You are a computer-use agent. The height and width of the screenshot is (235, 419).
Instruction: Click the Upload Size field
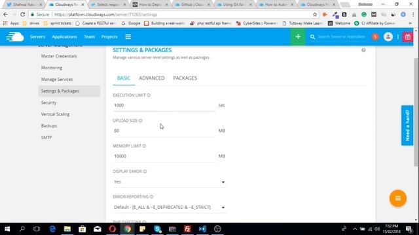click(164, 131)
